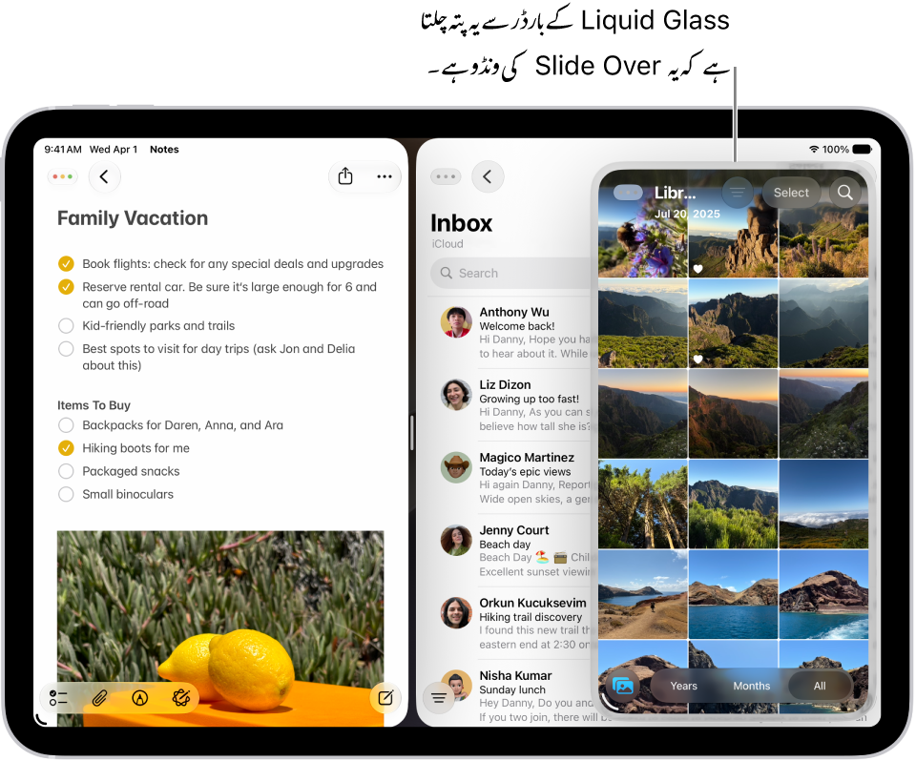The image size is (916, 761).
Task: Tap the Select button in Photos
Action: (x=791, y=192)
